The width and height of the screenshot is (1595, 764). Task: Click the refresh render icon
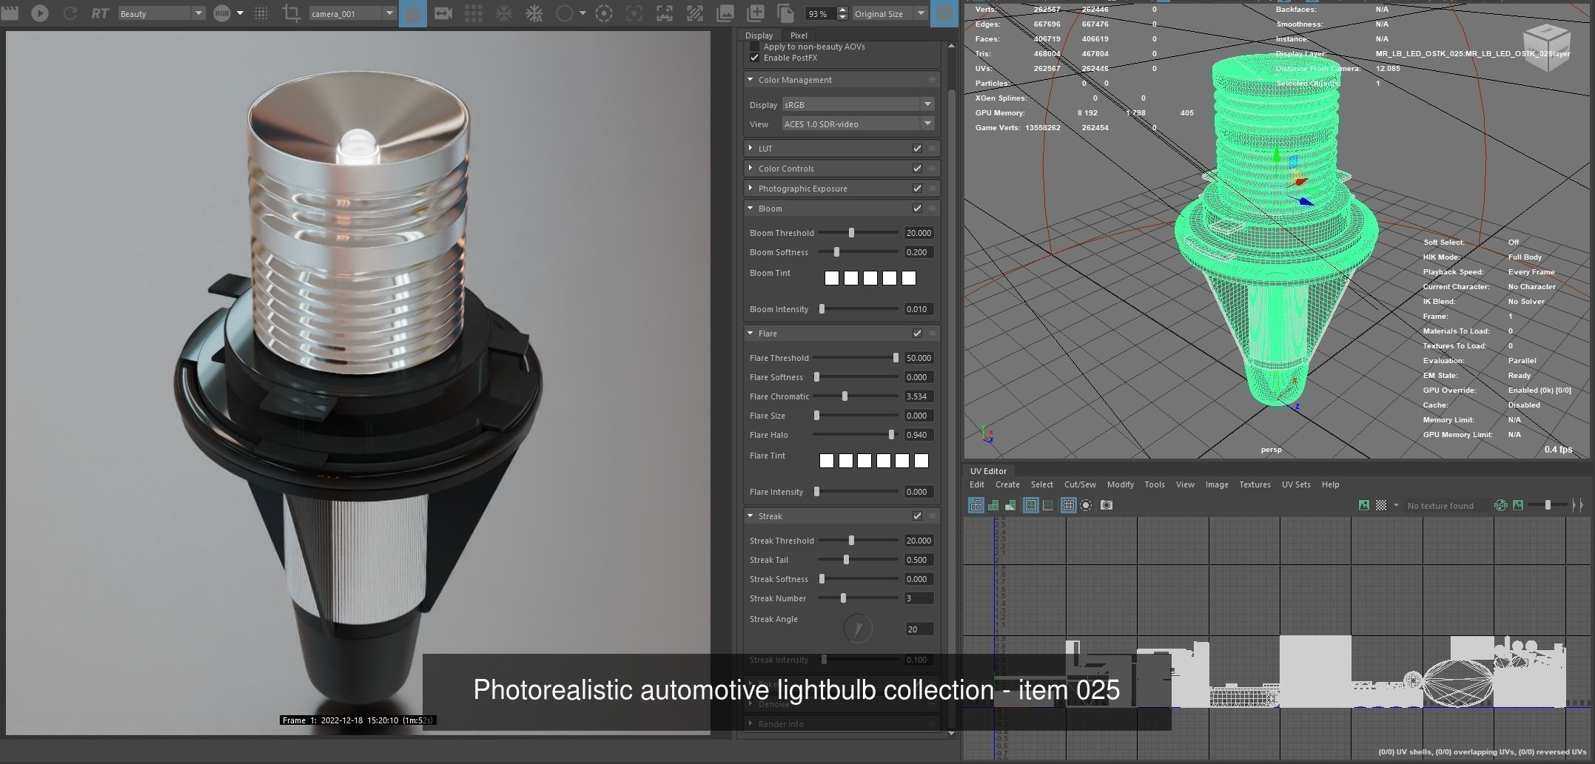point(70,13)
